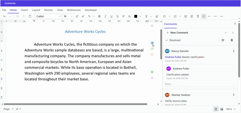The height and width of the screenshot is (113, 241).
Task: Undo the last action
Action: pos(4,16)
